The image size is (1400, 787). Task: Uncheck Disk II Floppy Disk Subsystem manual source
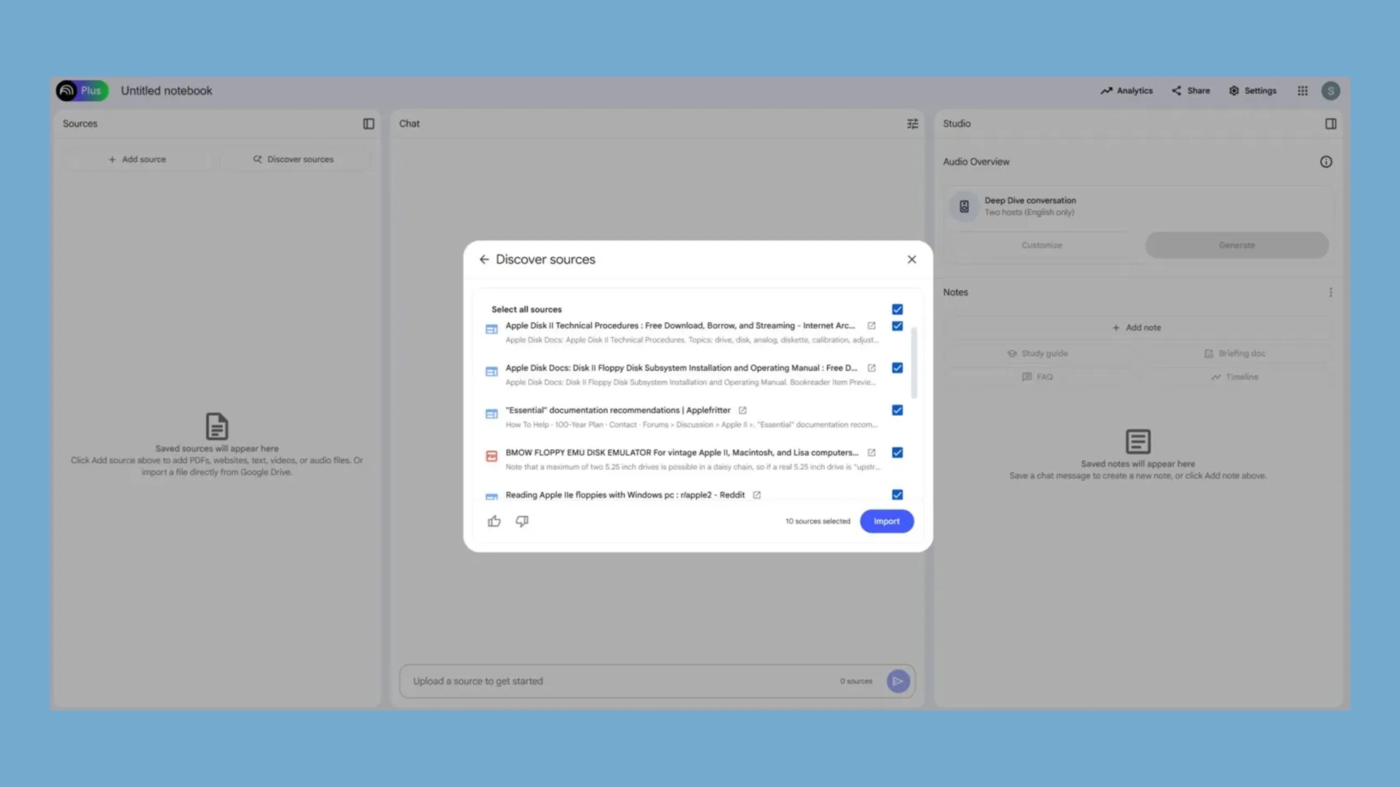(x=897, y=368)
